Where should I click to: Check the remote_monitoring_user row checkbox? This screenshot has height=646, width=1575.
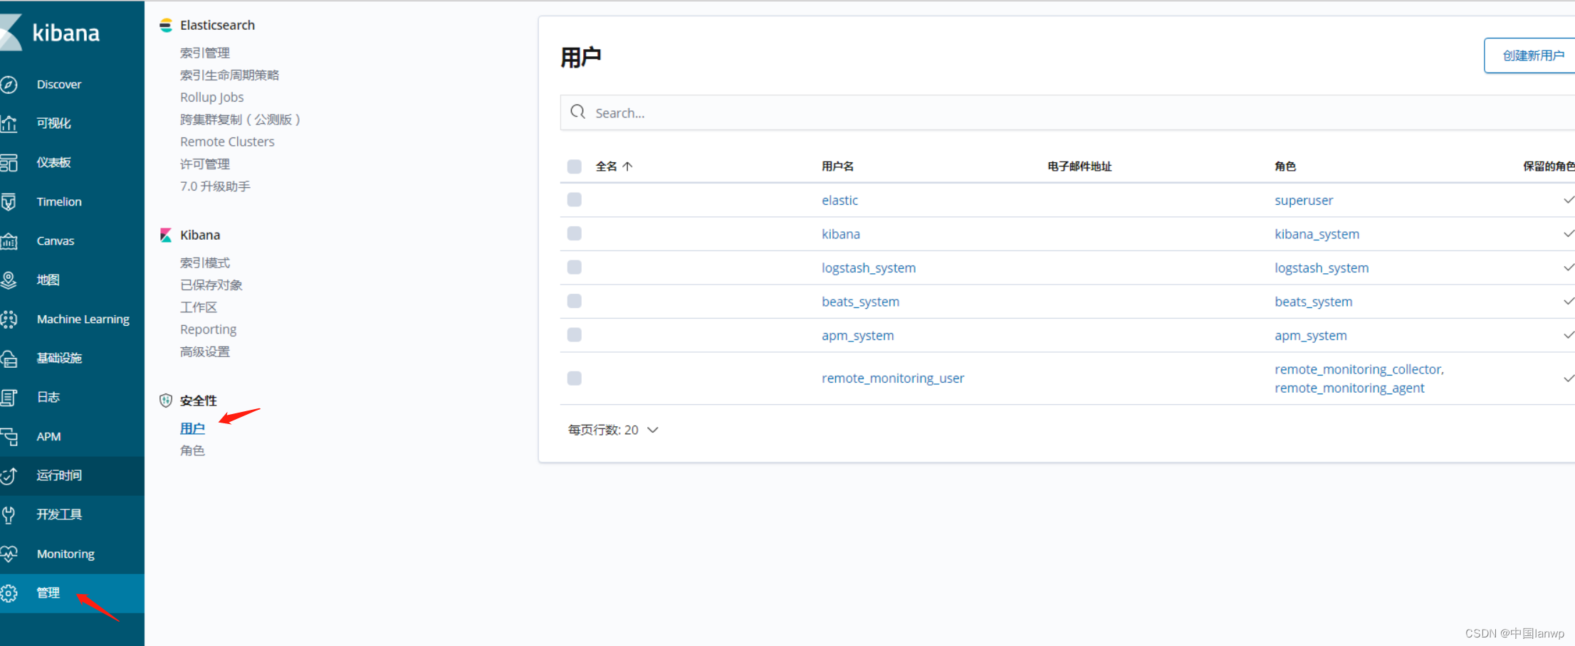click(575, 378)
